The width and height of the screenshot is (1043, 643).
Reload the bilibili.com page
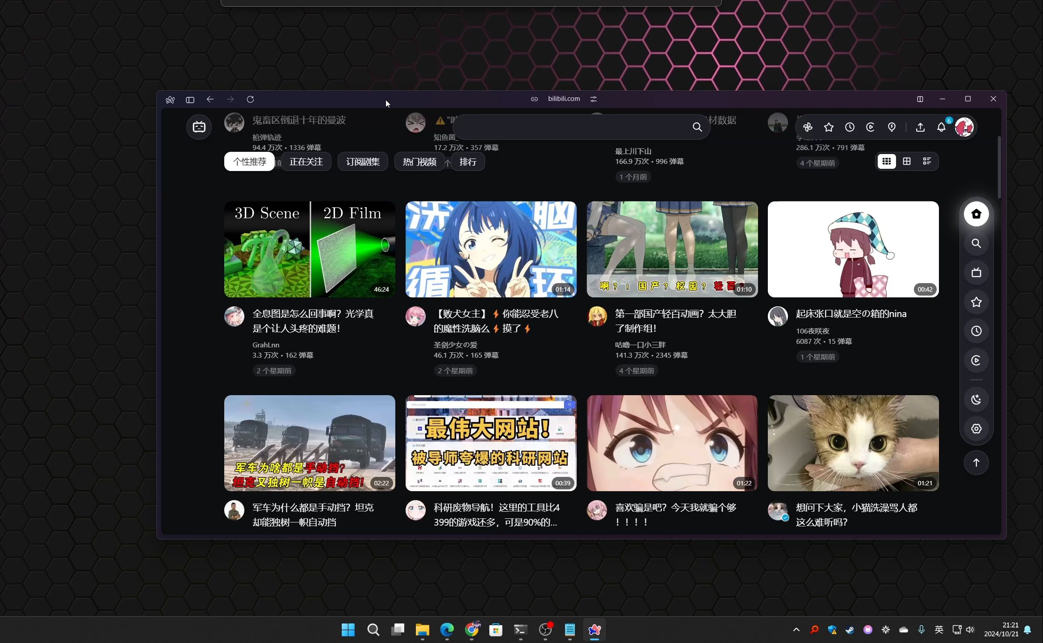click(250, 99)
